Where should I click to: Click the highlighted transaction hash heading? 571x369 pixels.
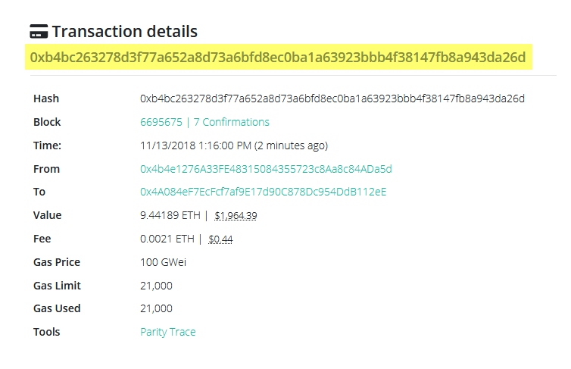(x=278, y=57)
